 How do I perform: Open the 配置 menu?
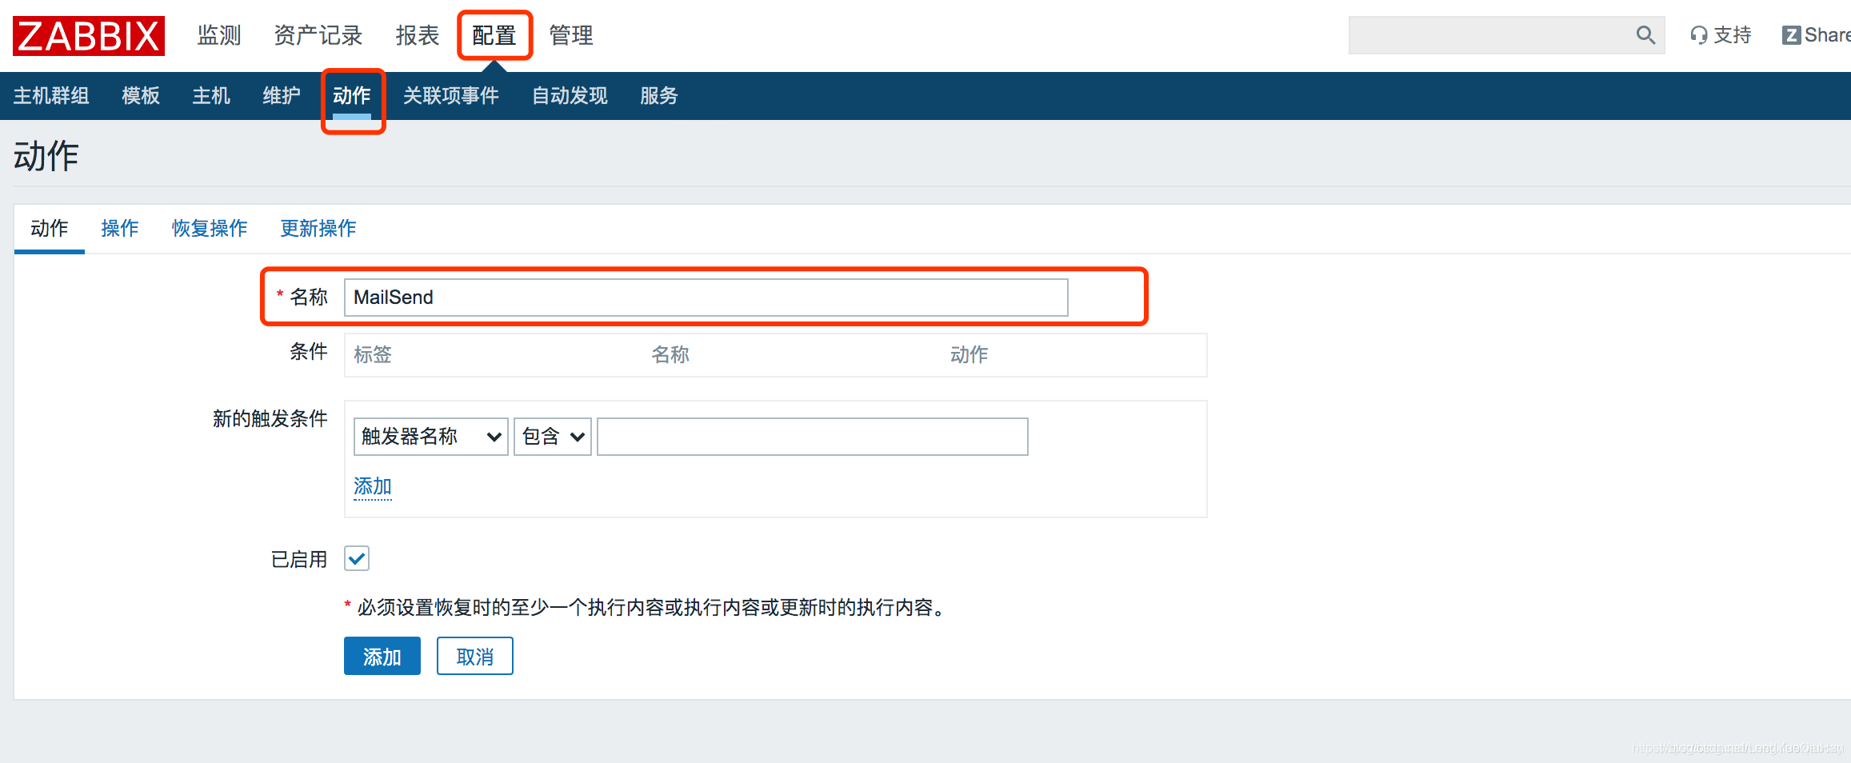494,35
